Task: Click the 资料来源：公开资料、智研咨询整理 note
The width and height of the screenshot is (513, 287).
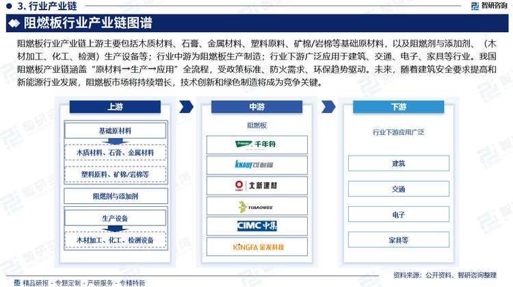Action: point(445,275)
